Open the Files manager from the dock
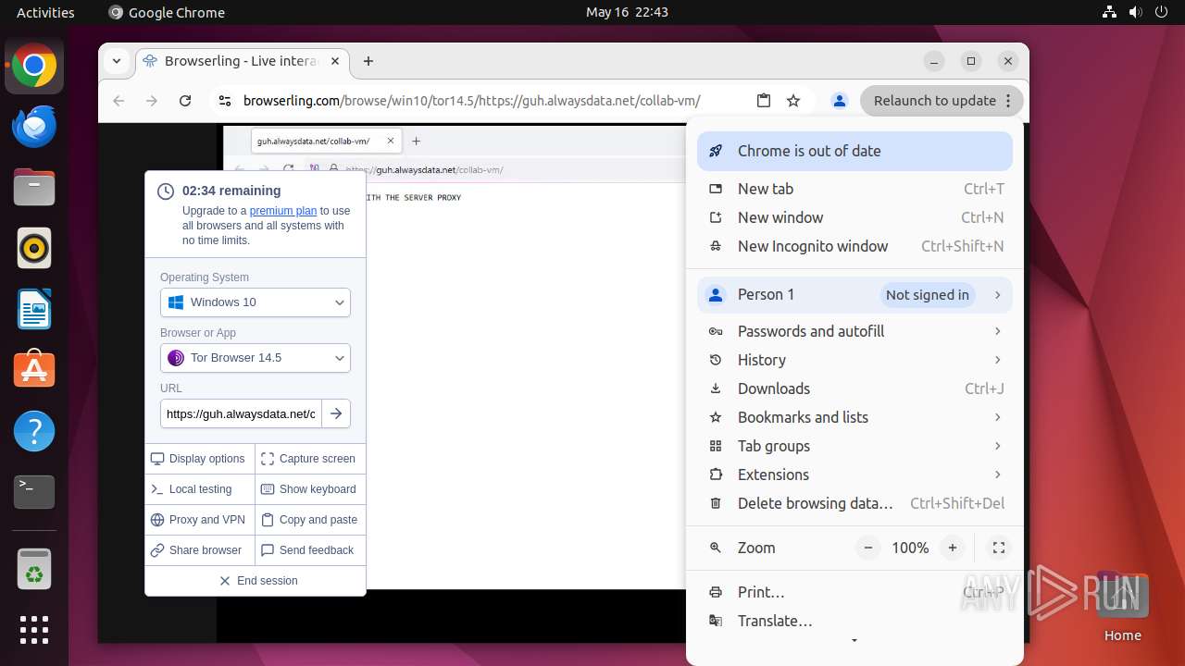The width and height of the screenshot is (1185, 666). (x=34, y=188)
